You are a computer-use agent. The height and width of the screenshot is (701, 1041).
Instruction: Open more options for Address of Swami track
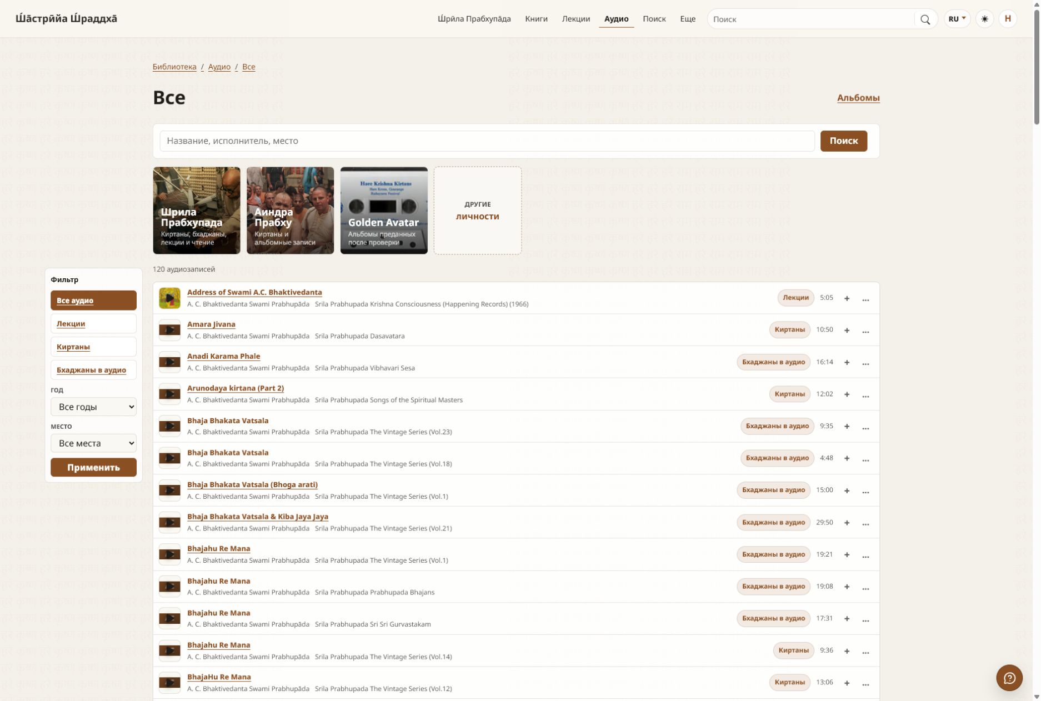pos(865,299)
